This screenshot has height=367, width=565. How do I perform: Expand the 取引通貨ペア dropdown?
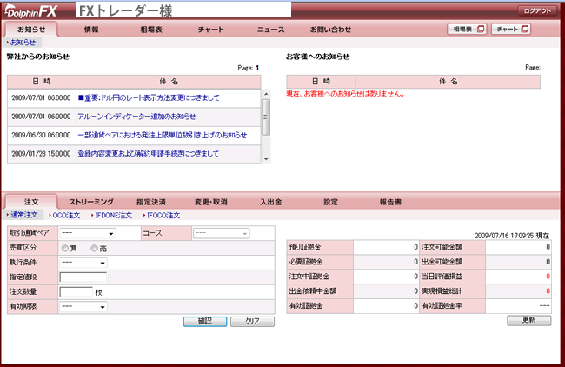coord(88,233)
